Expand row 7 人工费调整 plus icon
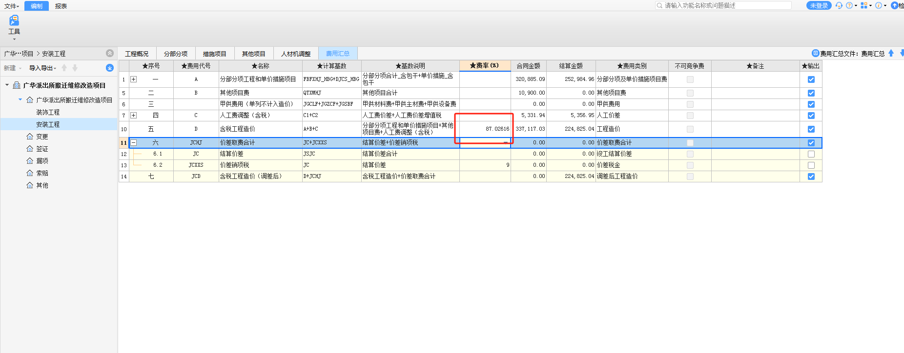 (133, 116)
